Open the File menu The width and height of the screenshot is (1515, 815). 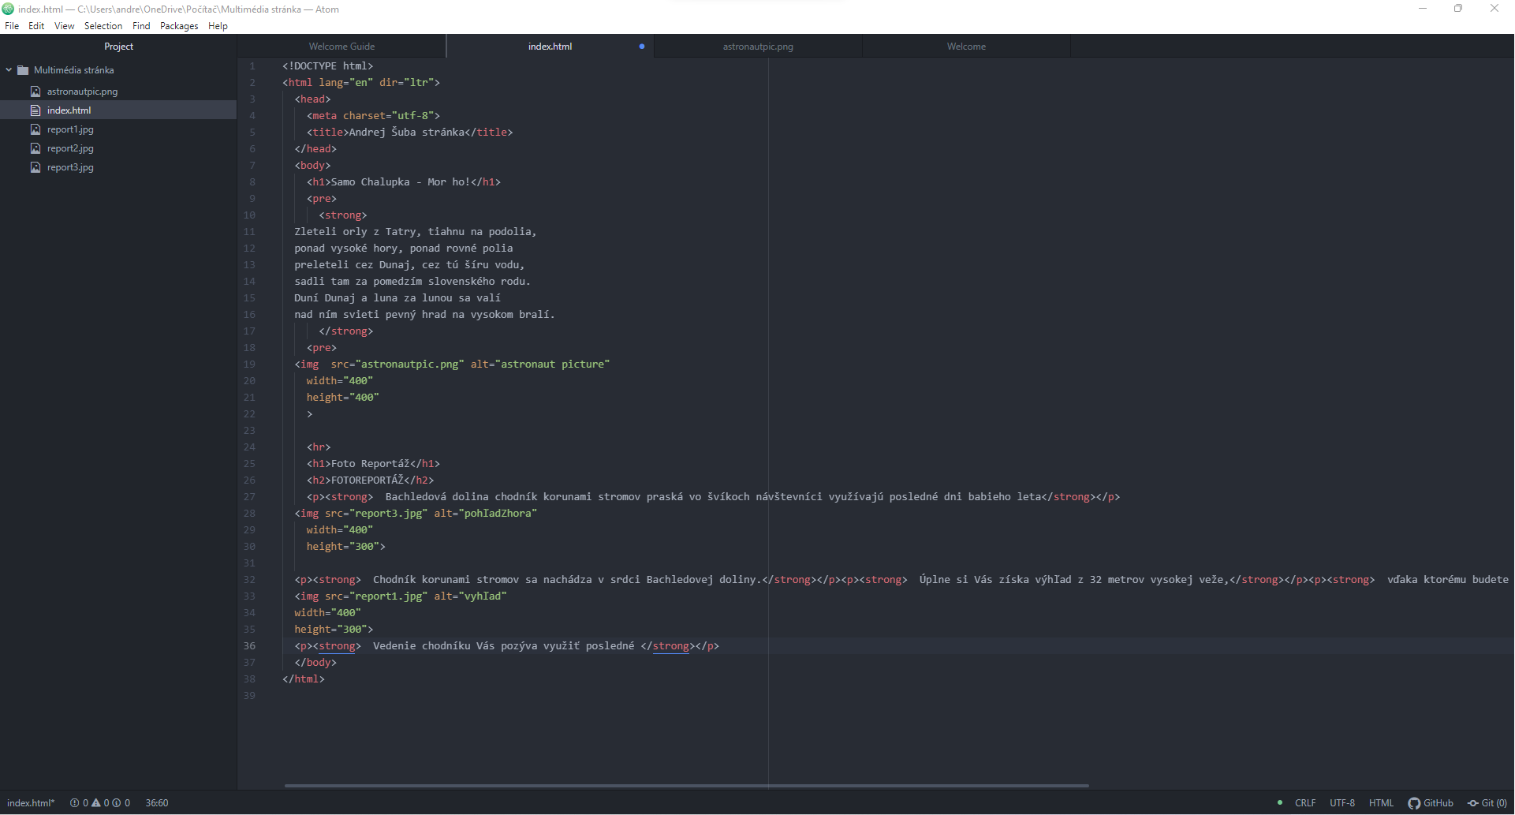point(12,26)
